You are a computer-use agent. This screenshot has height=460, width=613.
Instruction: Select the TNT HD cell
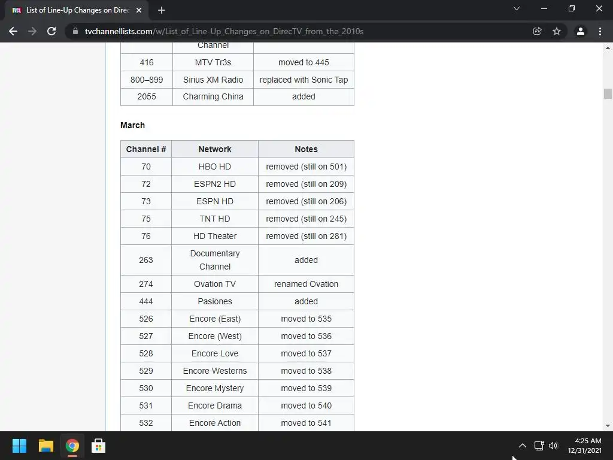(215, 219)
